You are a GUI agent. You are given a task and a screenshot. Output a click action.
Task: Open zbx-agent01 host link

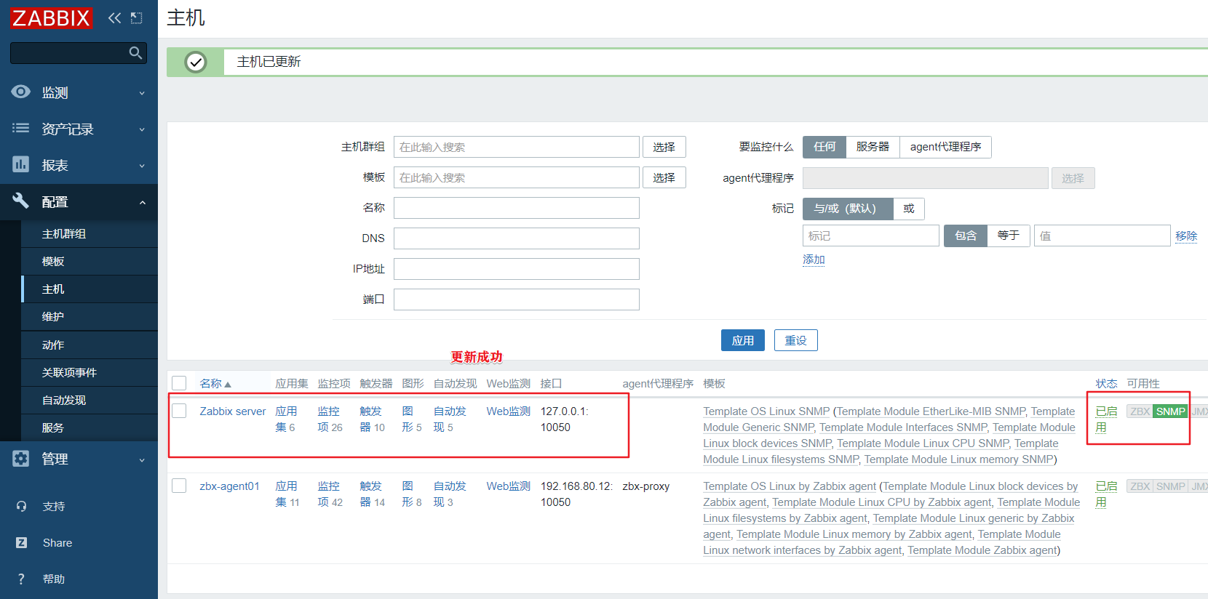[x=229, y=486]
